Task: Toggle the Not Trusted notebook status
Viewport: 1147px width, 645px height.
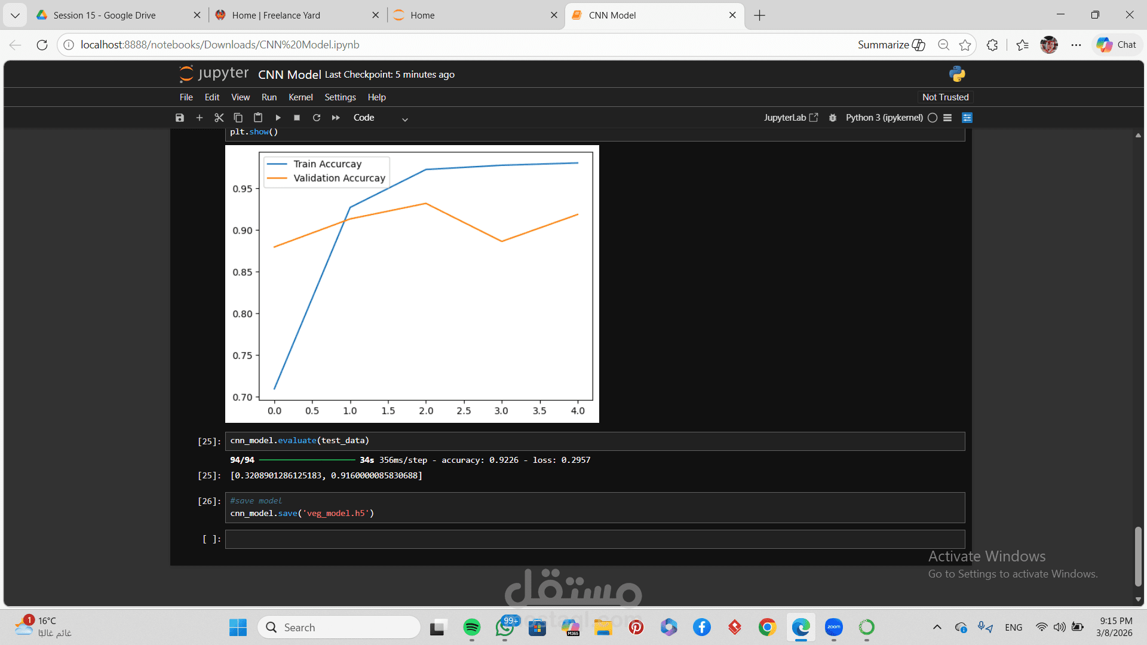Action: (945, 97)
